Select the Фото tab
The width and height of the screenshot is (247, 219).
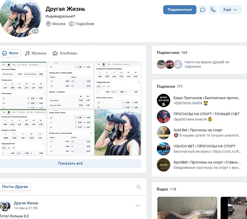(x=11, y=53)
